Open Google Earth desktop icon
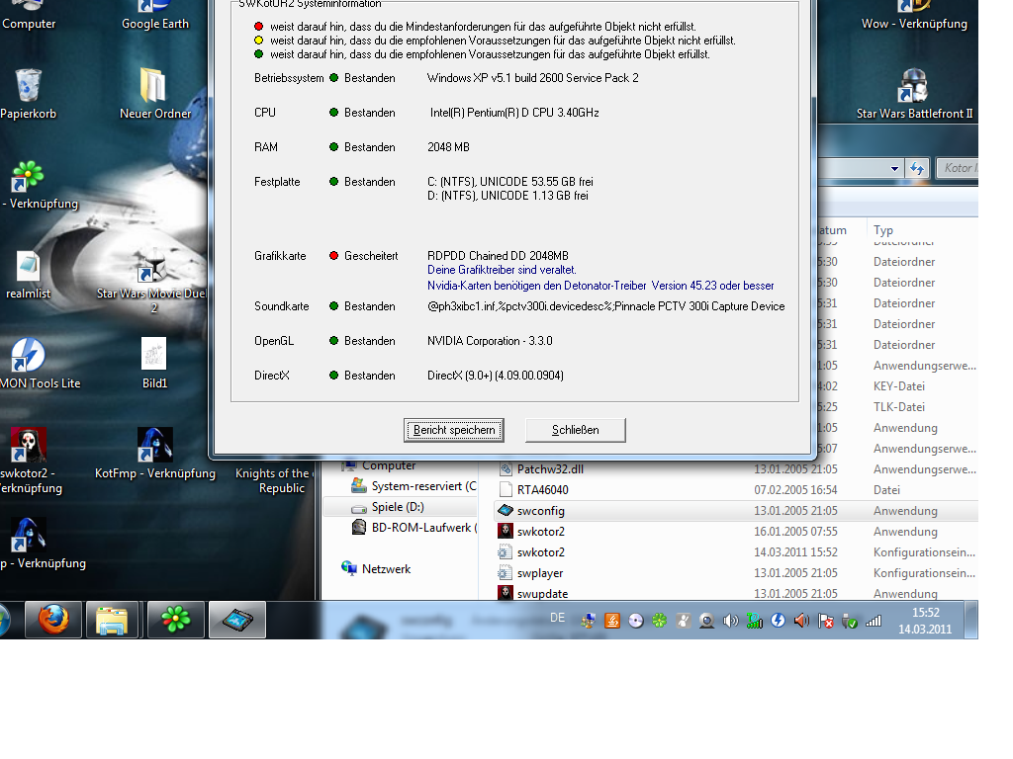Viewport: 1013px width, 759px height. [x=155, y=16]
